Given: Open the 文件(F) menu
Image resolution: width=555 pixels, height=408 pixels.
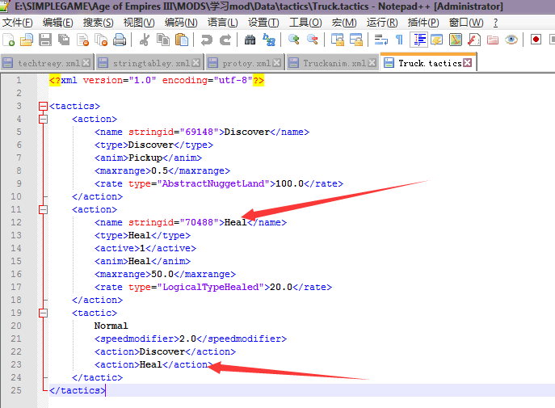Looking at the screenshot, I should (18, 23).
